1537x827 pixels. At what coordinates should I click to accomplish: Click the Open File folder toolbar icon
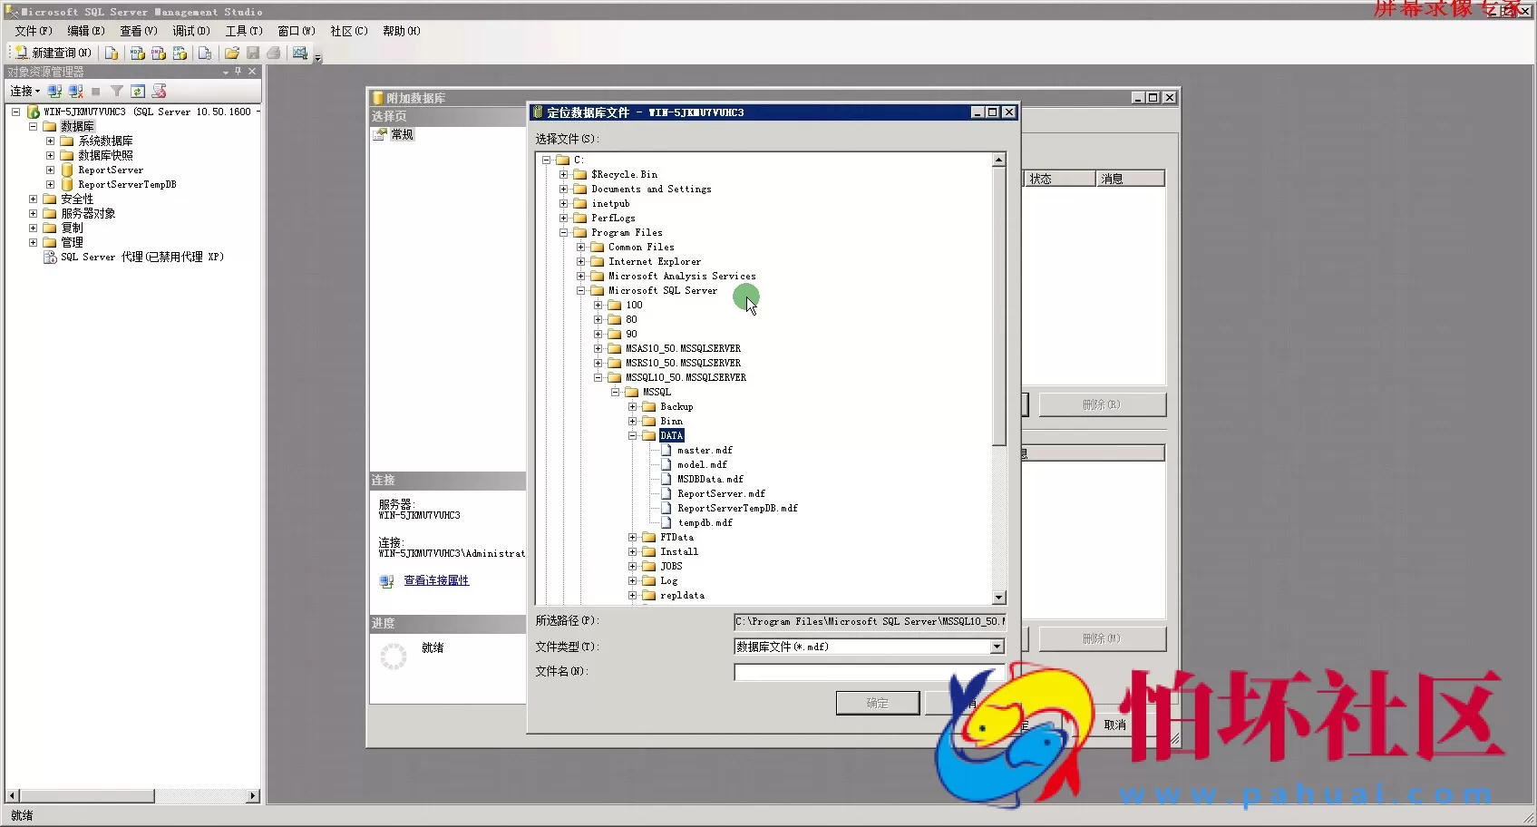pos(232,53)
